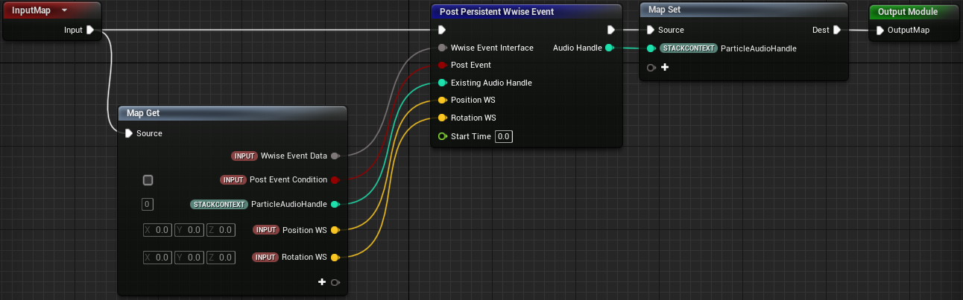Click the Rotation WS Z value field

tap(221, 258)
